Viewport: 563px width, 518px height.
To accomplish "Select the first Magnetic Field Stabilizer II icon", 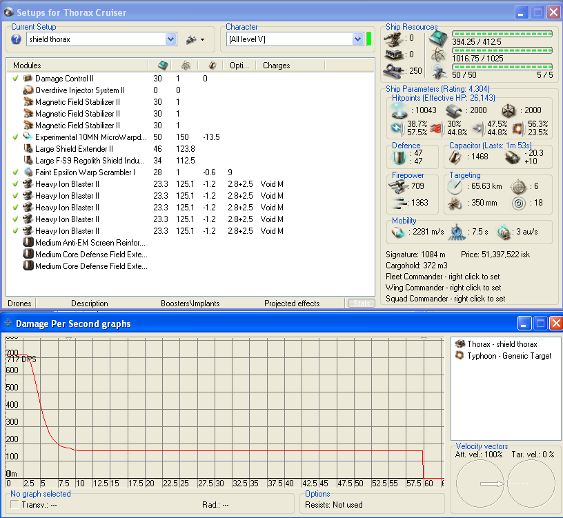I will (x=28, y=101).
